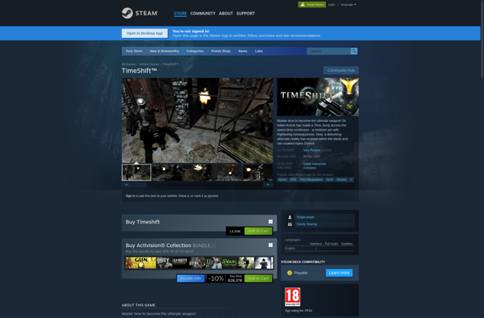The height and width of the screenshot is (318, 484).
Task: Select the third screenshot thumbnail
Action: [x=198, y=172]
